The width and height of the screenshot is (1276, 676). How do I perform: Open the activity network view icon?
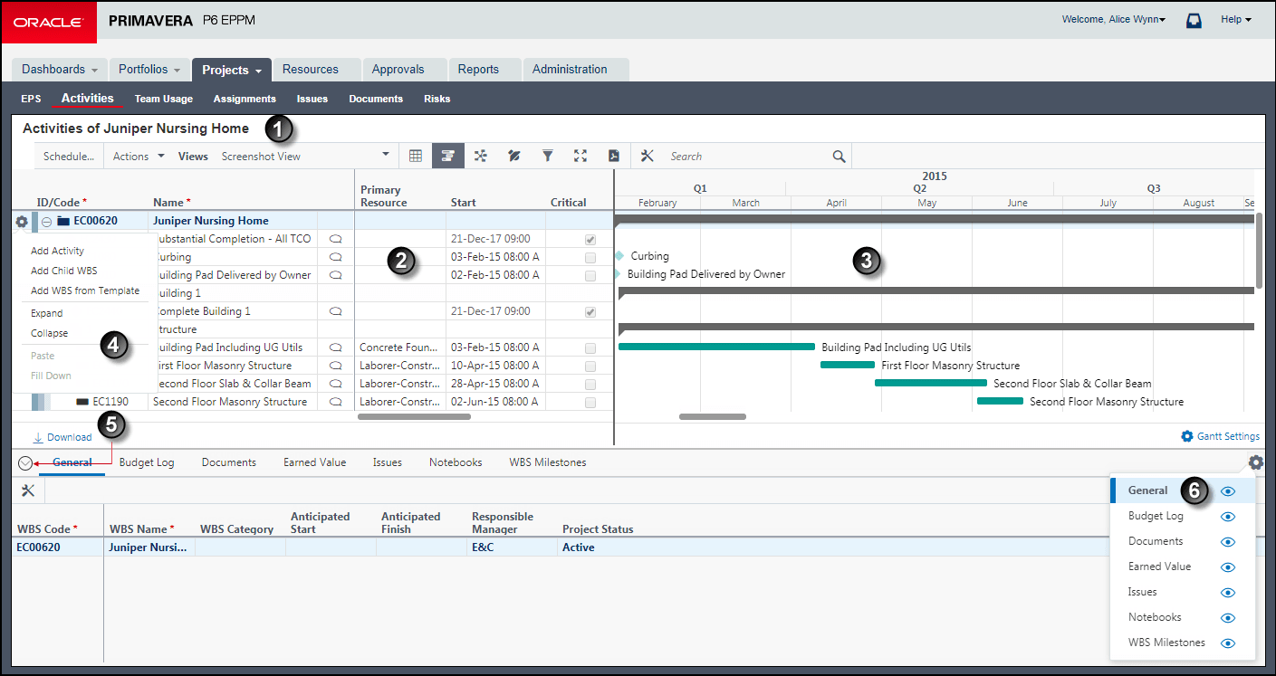pyautogui.click(x=481, y=156)
